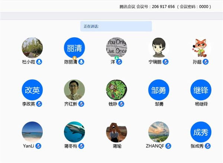Click the 宁瑞鹏 name label
This screenshot has height=163, width=223.
155,62
